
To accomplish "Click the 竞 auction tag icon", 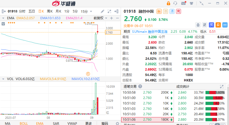I will [x=179, y=11].
